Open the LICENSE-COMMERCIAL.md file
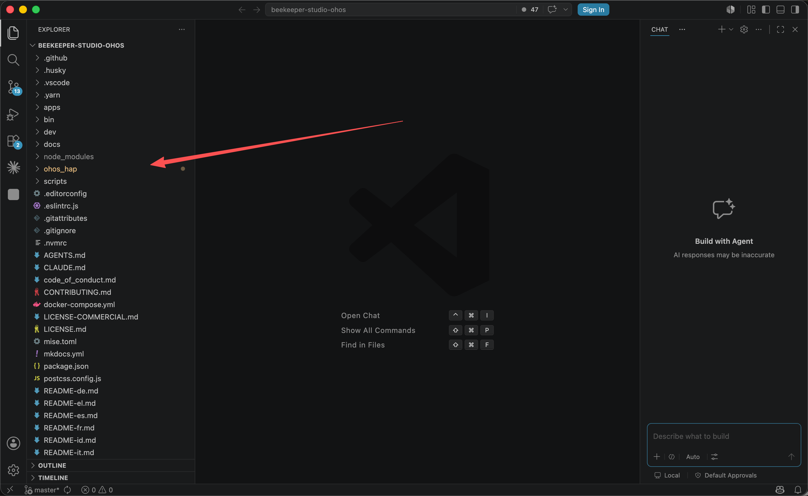The width and height of the screenshot is (808, 496). tap(111, 317)
